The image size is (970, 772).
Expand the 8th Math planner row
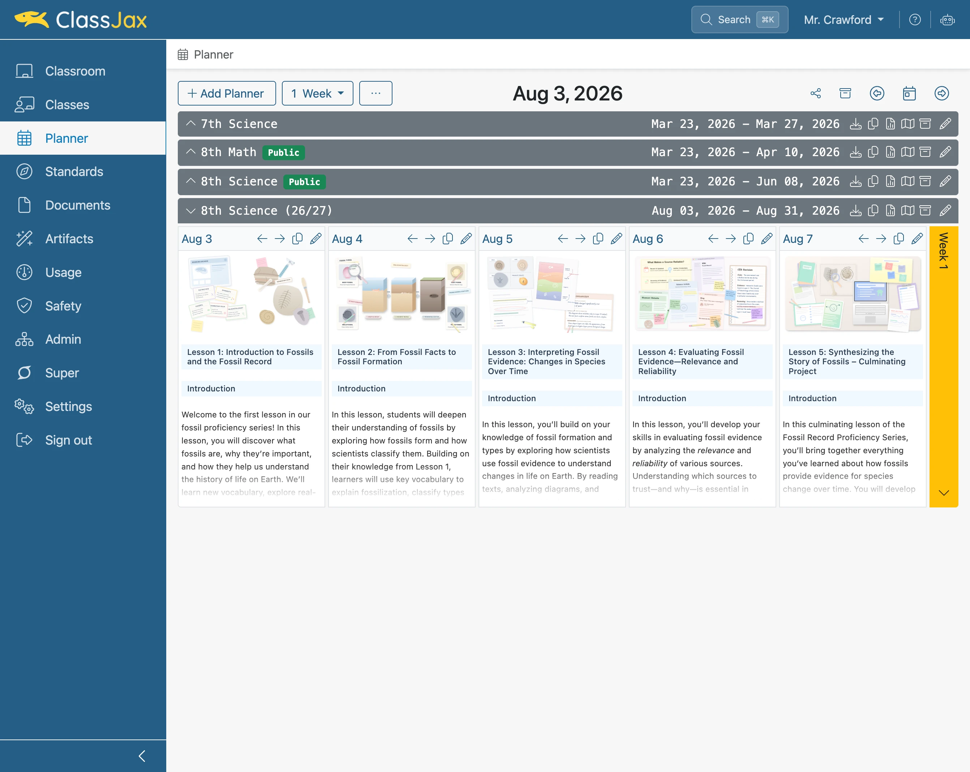191,152
